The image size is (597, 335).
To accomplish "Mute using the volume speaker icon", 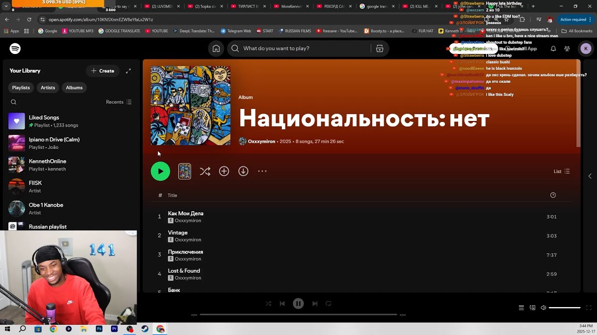I will pos(543,308).
